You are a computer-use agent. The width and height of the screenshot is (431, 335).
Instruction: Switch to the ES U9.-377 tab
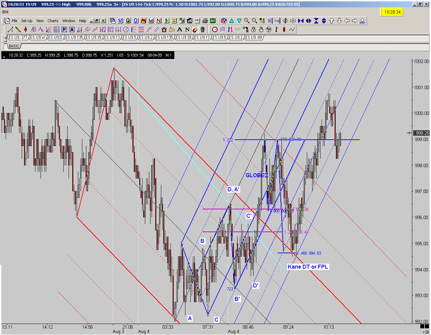tap(18, 38)
